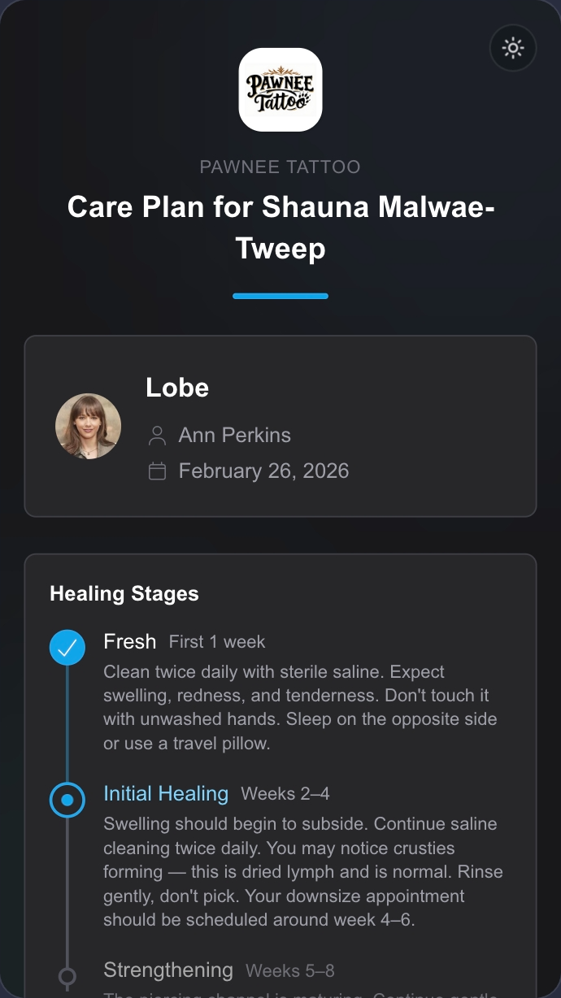Toggle the light/dark theme sun button
The width and height of the screenshot is (561, 998).
point(513,48)
